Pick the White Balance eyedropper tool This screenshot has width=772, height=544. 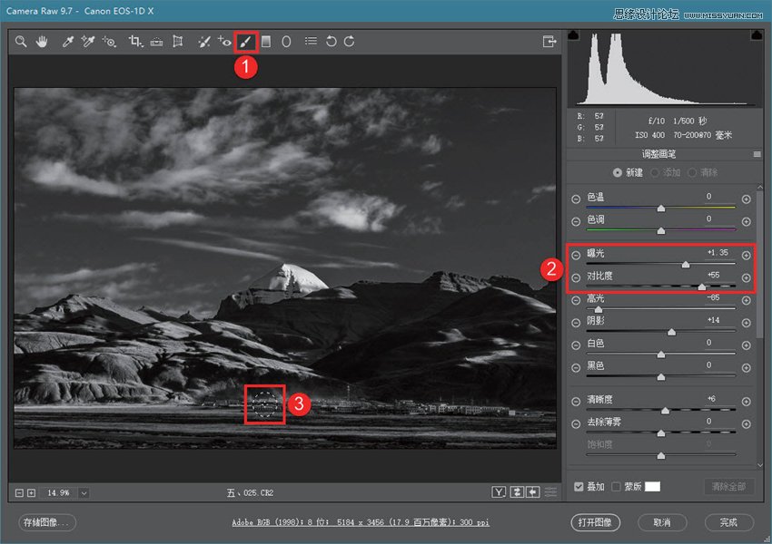point(67,42)
